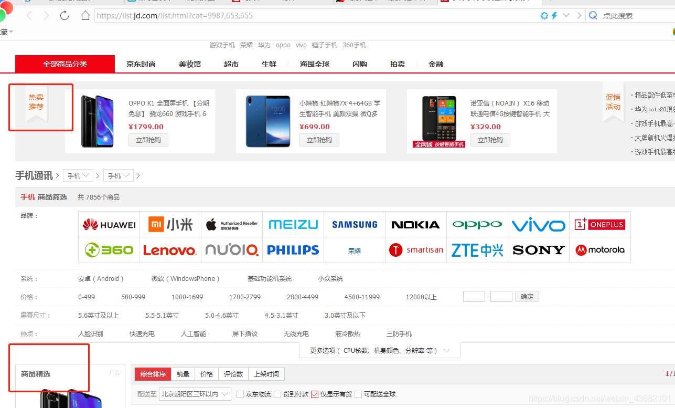
Task: Open the 金融 nav item
Action: point(436,64)
